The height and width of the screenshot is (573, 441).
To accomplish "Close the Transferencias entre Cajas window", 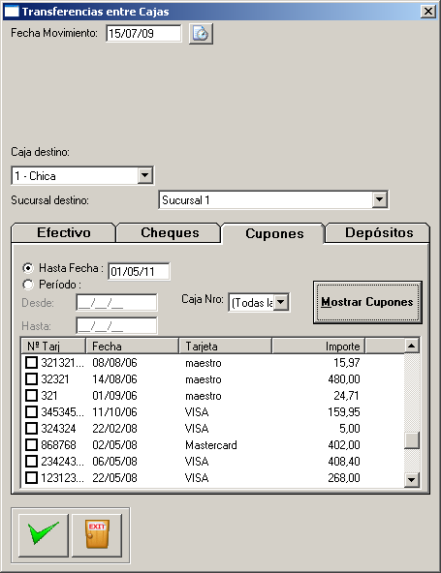I will [428, 12].
